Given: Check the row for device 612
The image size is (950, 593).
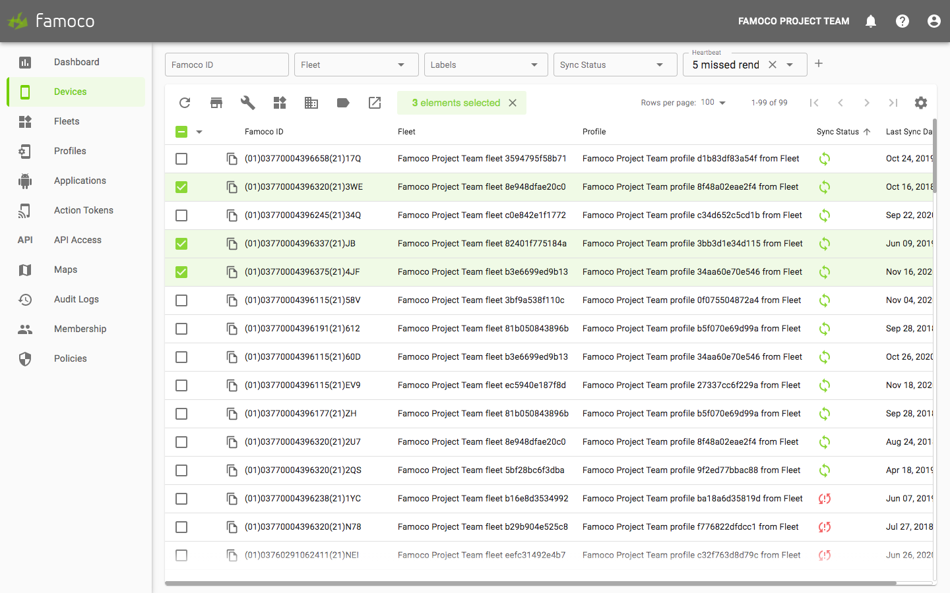Looking at the screenshot, I should pos(181,329).
